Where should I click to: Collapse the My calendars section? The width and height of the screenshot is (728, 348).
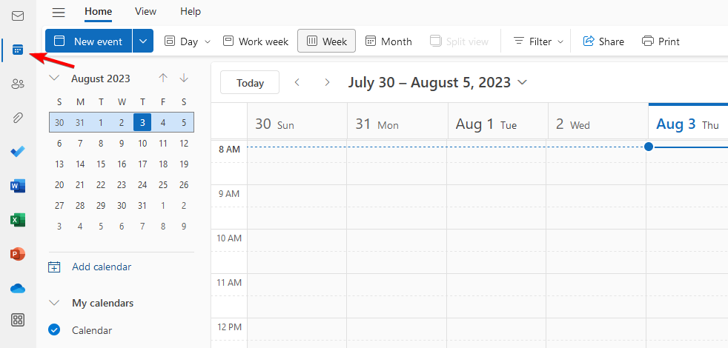coord(53,303)
